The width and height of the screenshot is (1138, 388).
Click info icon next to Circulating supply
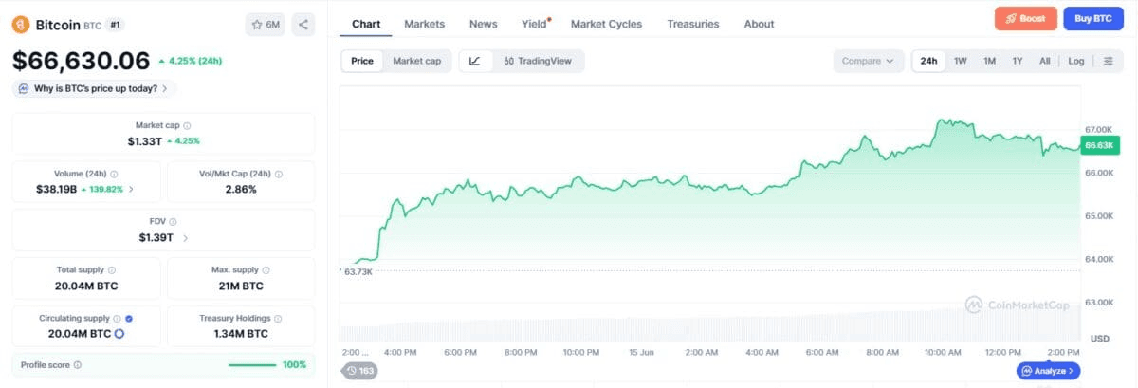click(x=117, y=319)
